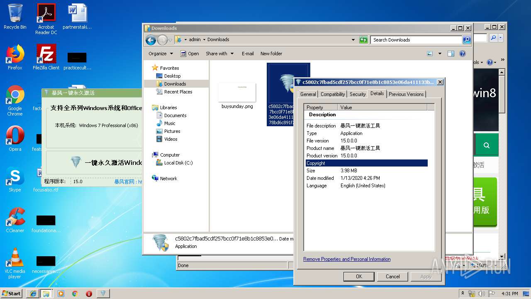Select the Copyright property row
531x299 pixels.
[x=367, y=163]
